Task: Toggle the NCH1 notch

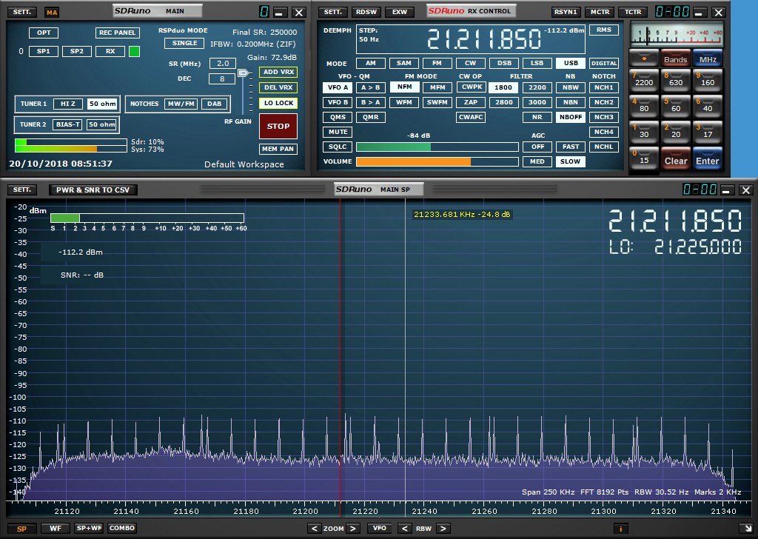Action: click(x=604, y=87)
